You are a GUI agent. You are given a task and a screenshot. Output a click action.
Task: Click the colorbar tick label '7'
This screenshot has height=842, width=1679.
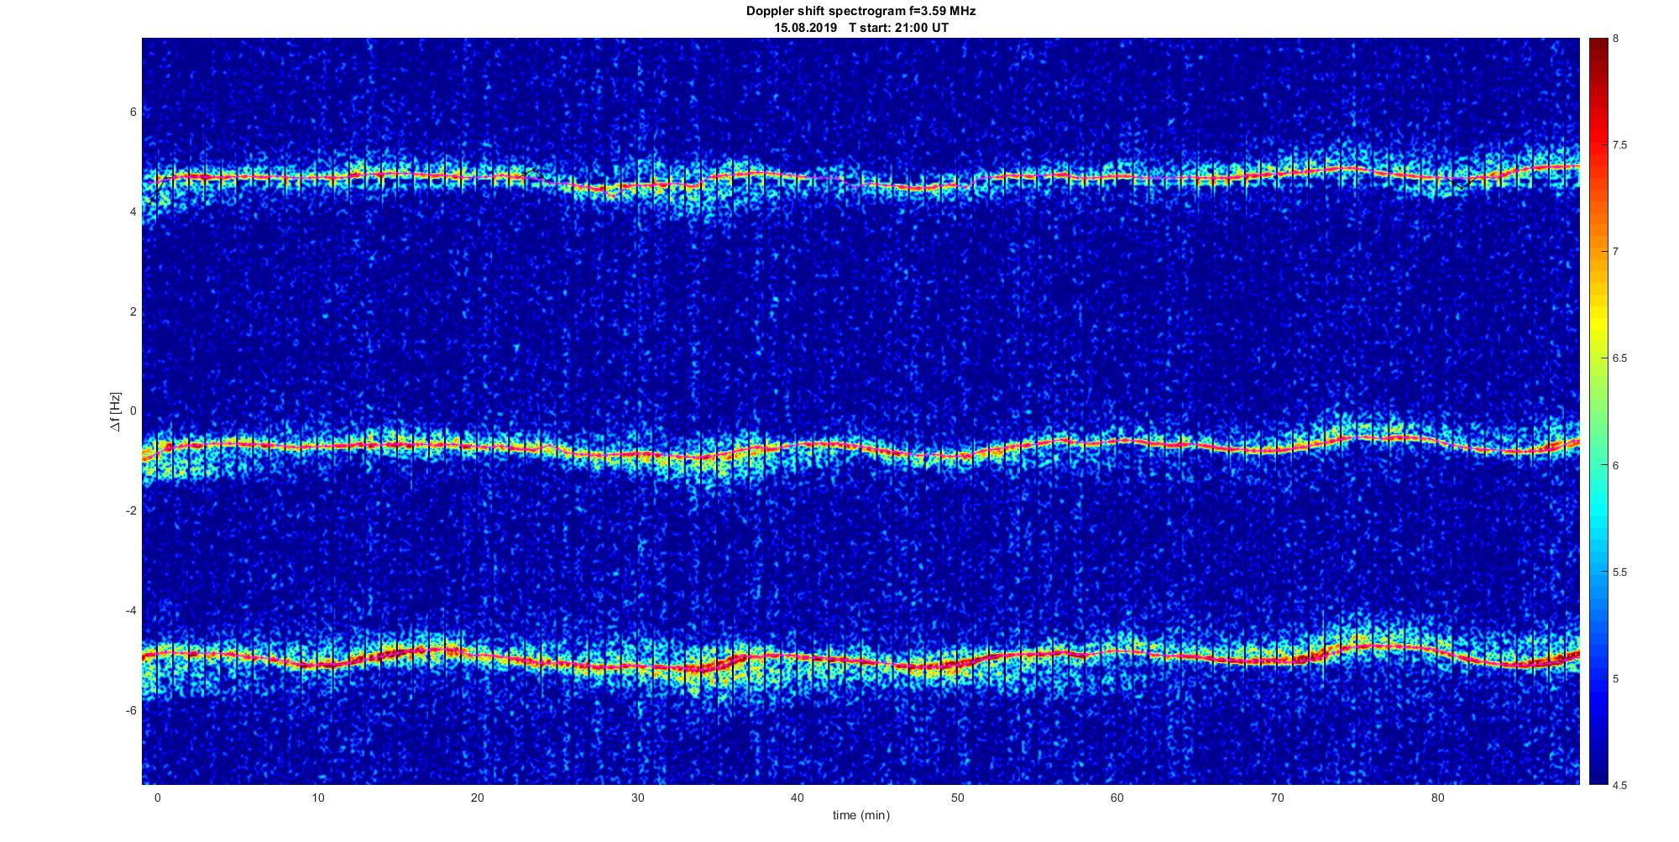coord(1616,252)
